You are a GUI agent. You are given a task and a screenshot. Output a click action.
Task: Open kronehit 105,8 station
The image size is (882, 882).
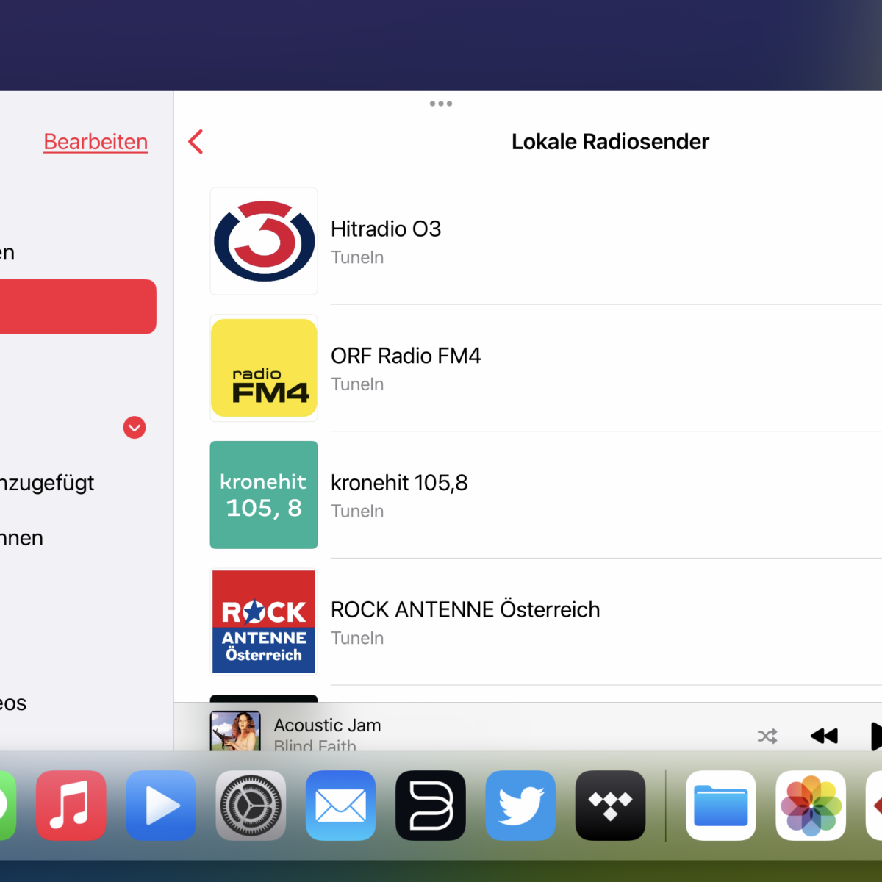tap(399, 483)
